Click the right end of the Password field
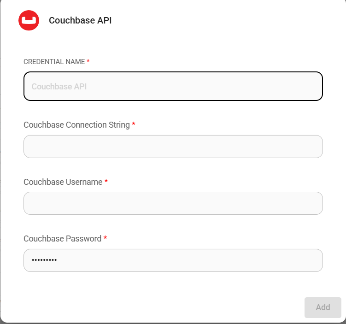Screen dimensions: 346x324 click(313, 260)
